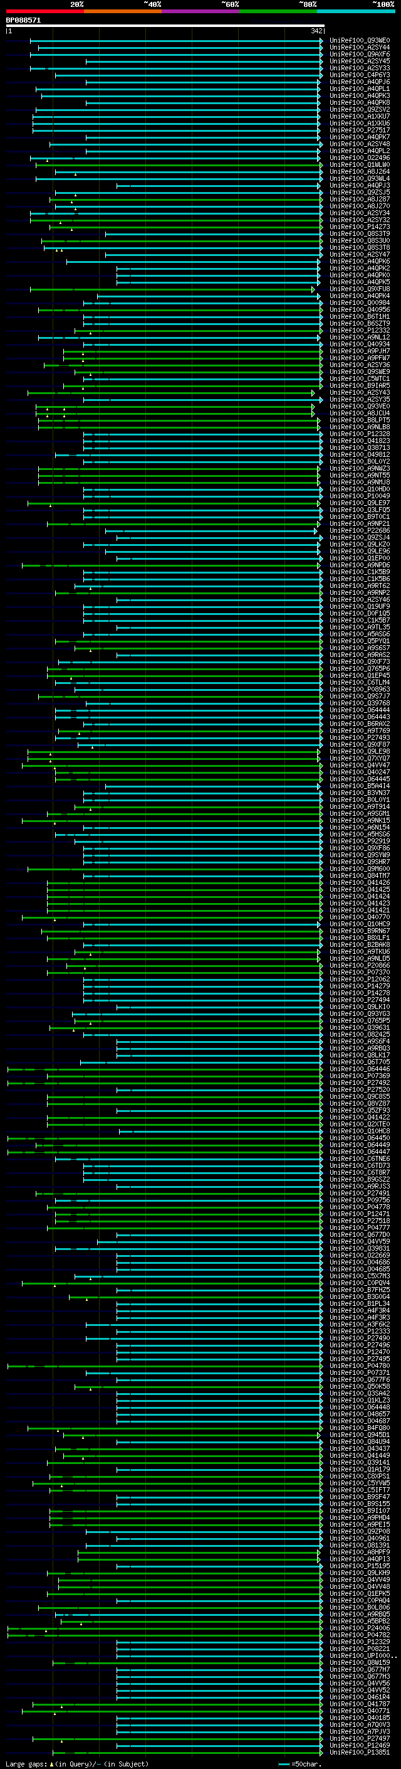
Task: Click hit label UniRef100_P08963
Action: [x=360, y=690]
